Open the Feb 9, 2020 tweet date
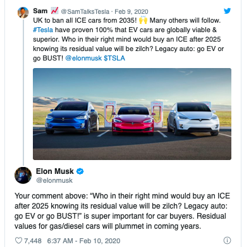The width and height of the screenshot is (244, 247). coord(131,11)
